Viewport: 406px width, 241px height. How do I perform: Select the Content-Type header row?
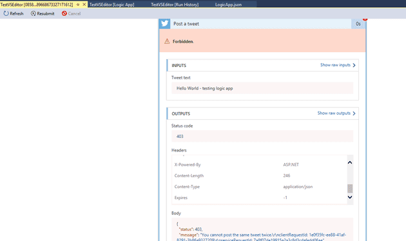(260, 187)
